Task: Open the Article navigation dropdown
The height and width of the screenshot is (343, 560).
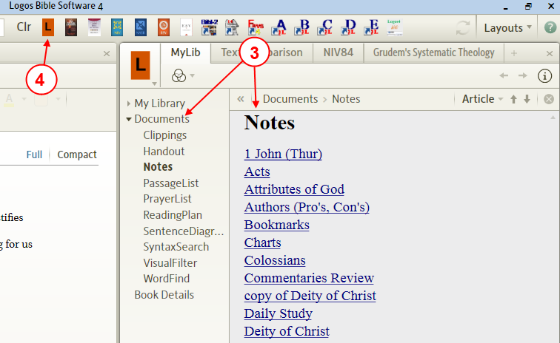Action: tap(482, 99)
